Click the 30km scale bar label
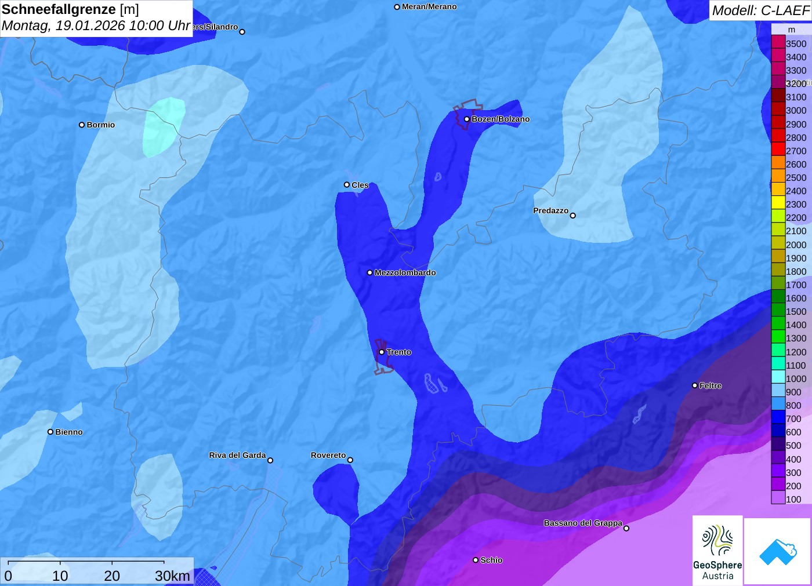The image size is (812, 586). pyautogui.click(x=172, y=576)
